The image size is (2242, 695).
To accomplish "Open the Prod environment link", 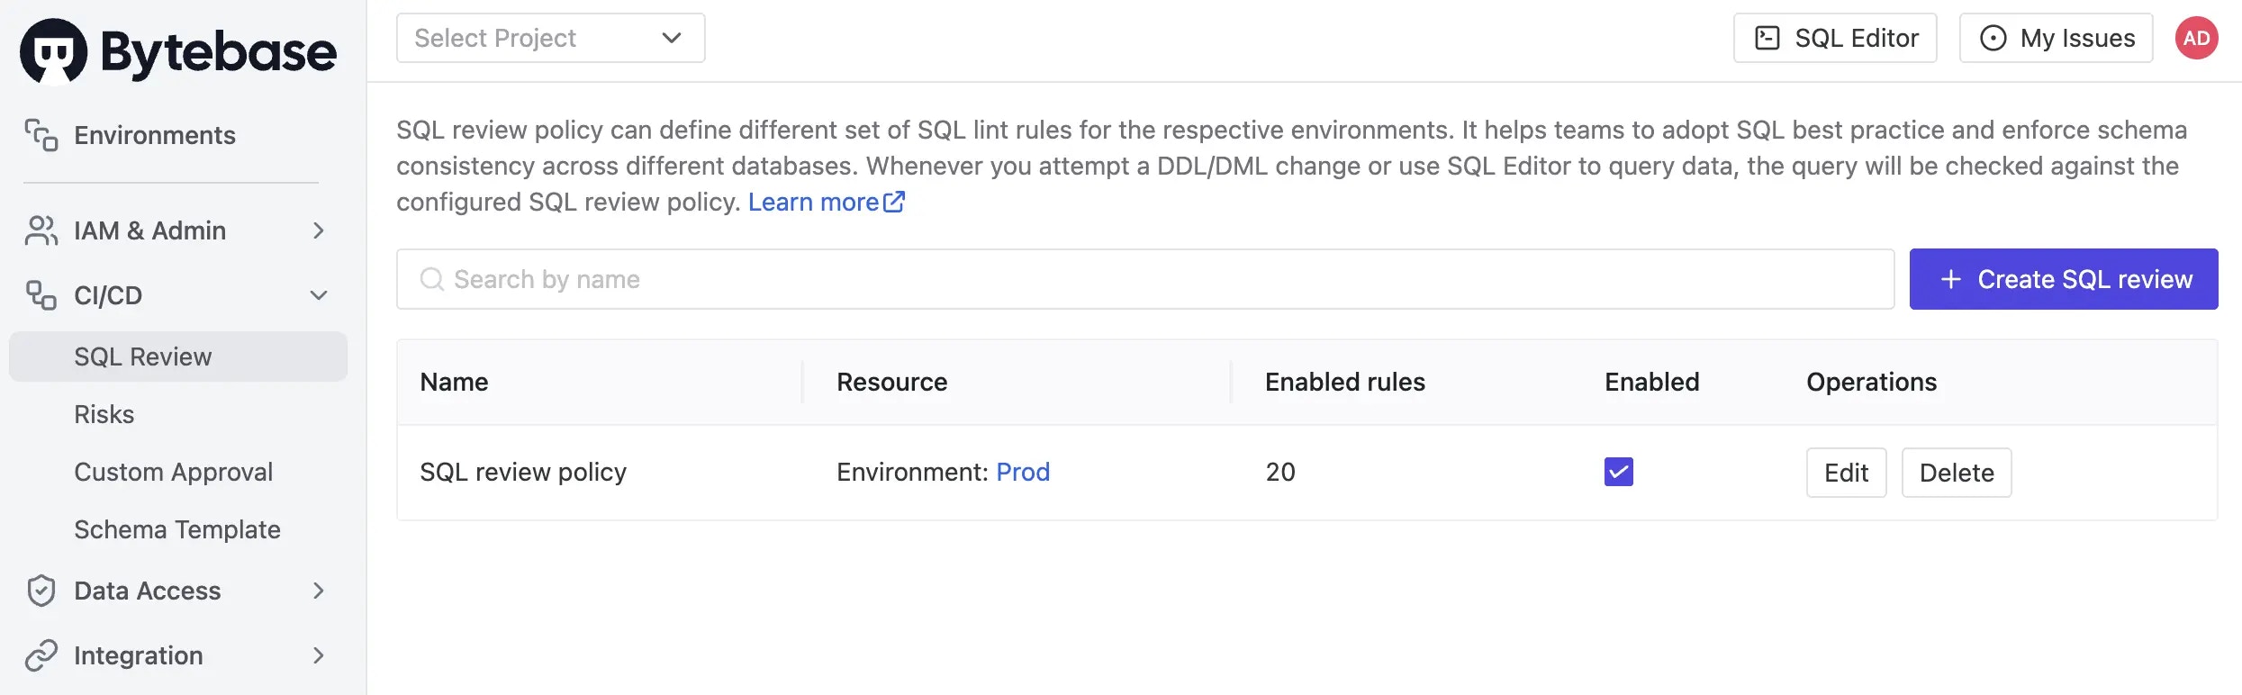I will point(1023,472).
